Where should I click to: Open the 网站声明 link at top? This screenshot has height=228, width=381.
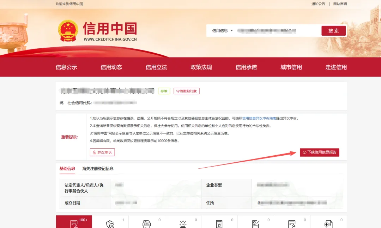[x=340, y=4]
